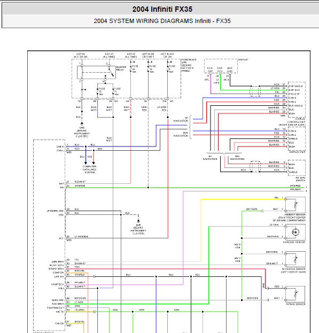Screen dimensions: 319x333
Task: Select the '2004 Infiniti FX35' heading
Action: click(x=162, y=9)
